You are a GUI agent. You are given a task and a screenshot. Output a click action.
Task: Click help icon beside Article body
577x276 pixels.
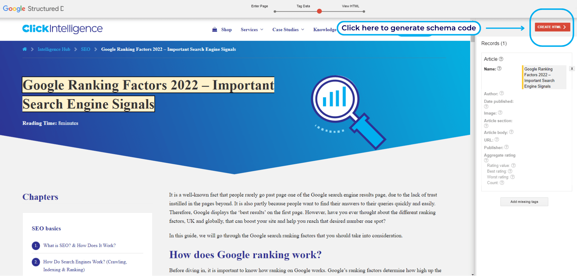[511, 132]
